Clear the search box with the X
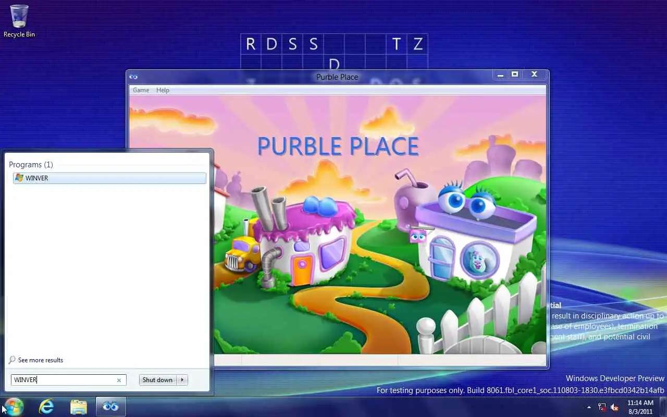The height and width of the screenshot is (417, 667). click(x=119, y=380)
